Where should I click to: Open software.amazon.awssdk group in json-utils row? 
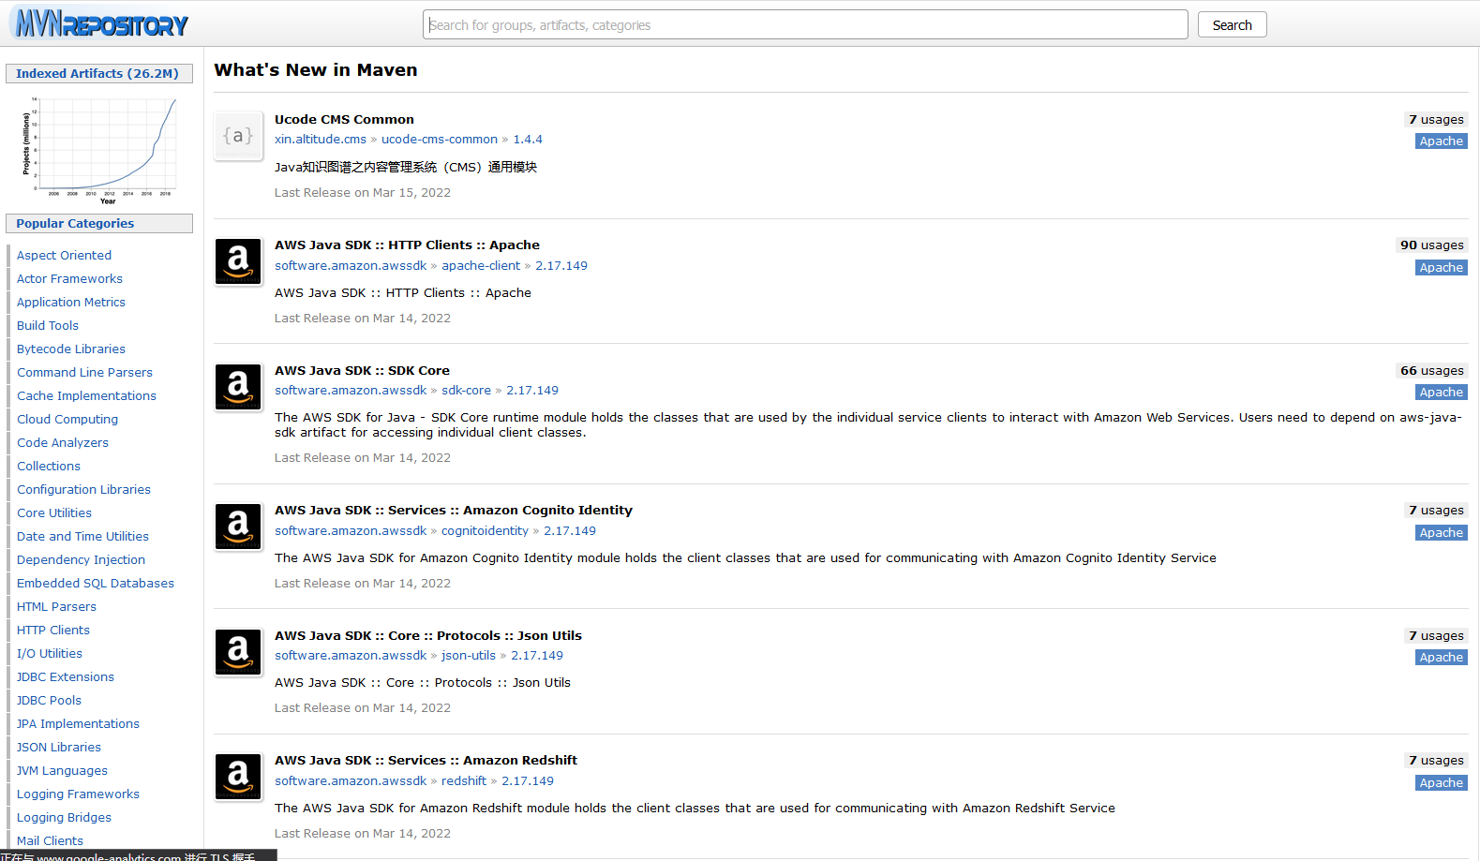[351, 655]
